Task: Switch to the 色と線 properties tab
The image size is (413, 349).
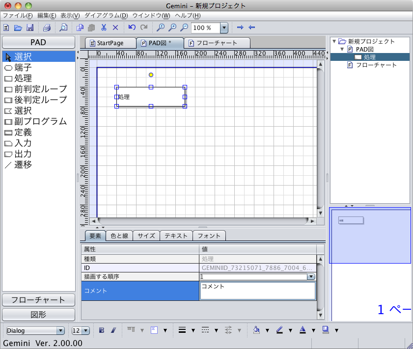Action: coord(119,236)
